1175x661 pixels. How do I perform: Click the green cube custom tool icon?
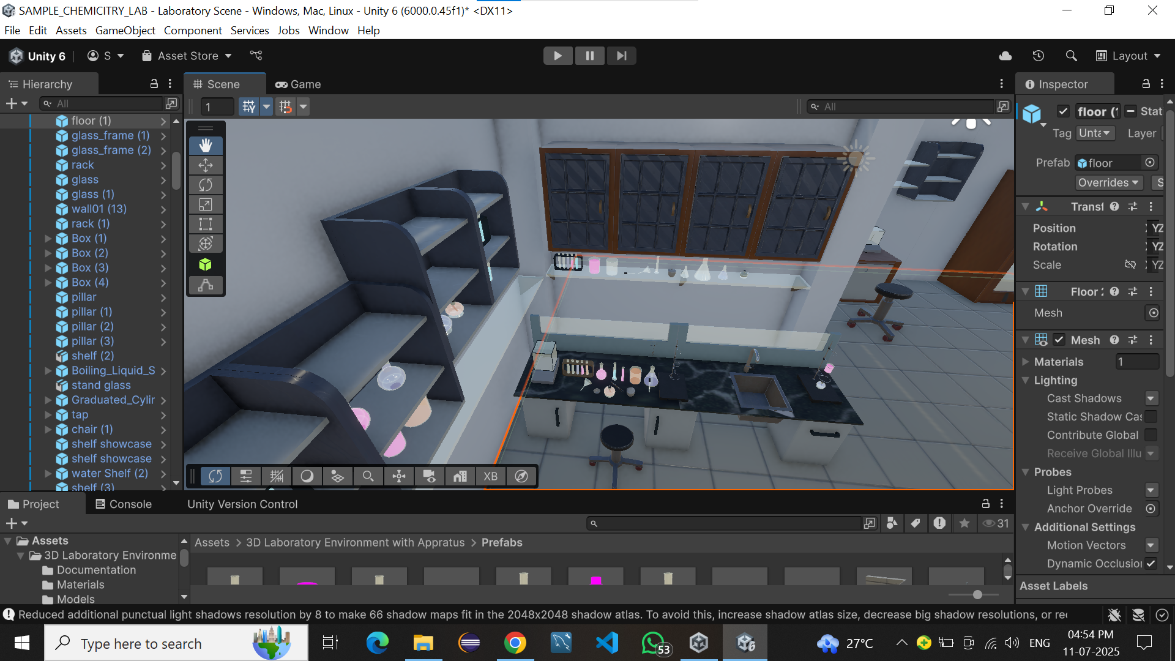(206, 264)
